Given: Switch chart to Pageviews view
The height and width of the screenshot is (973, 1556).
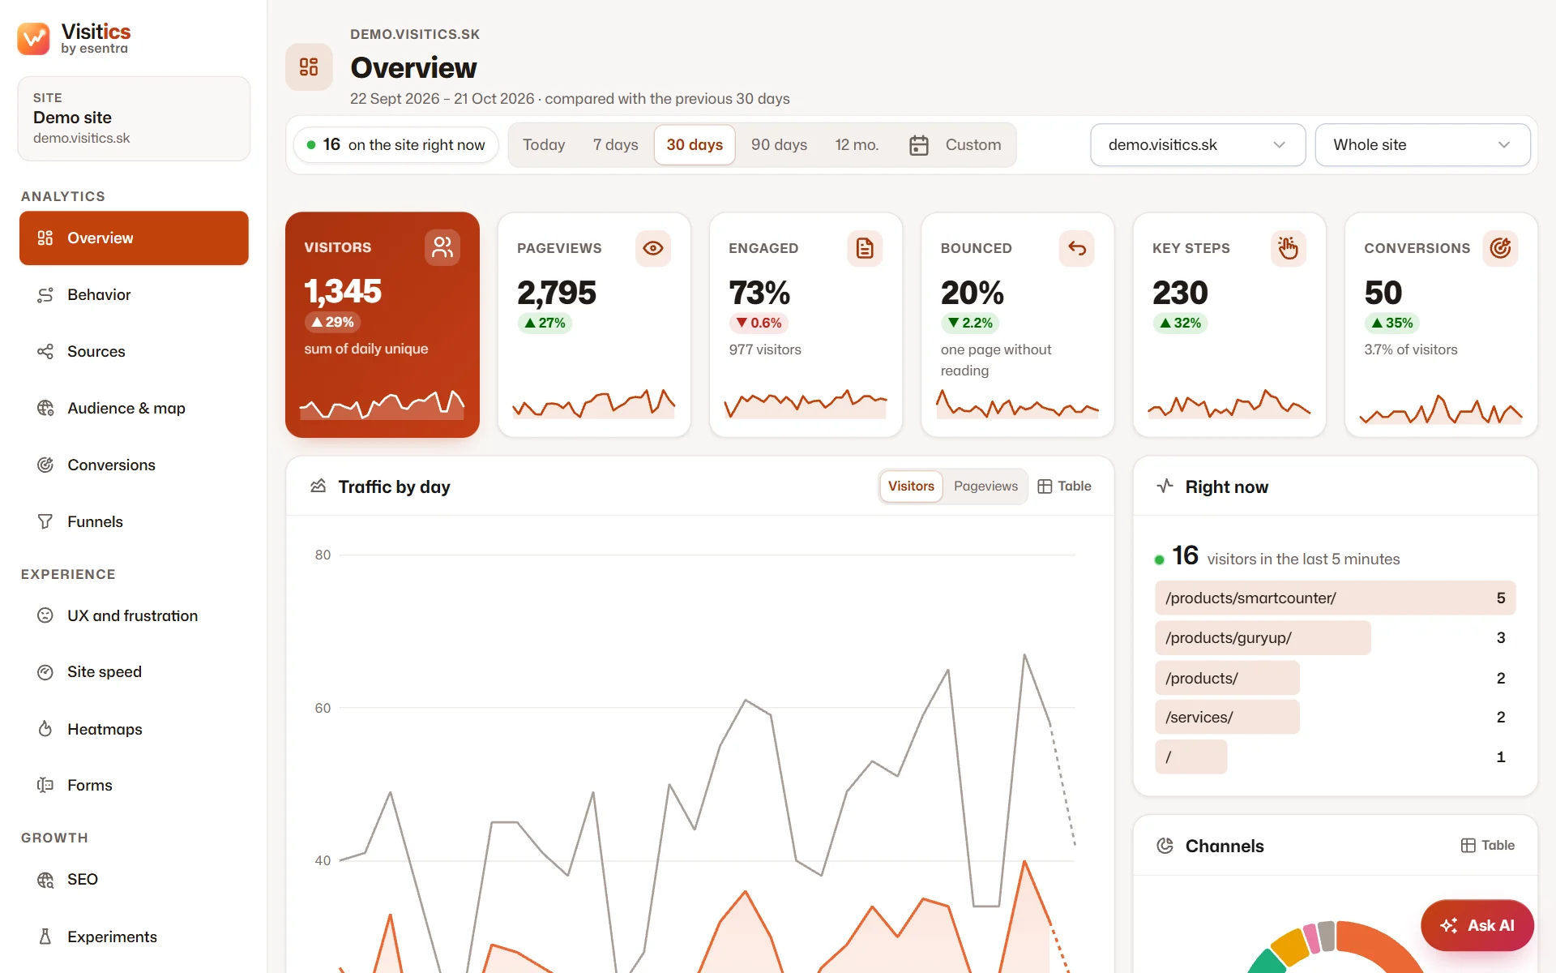Looking at the screenshot, I should pyautogui.click(x=985, y=486).
